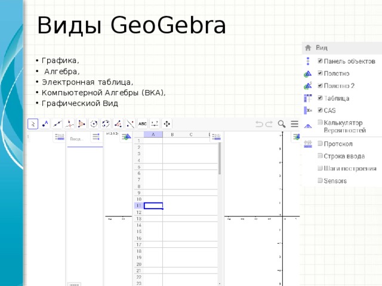This screenshot has height=286, width=382.
Task: Select the Polygon tool
Action: pos(82,124)
